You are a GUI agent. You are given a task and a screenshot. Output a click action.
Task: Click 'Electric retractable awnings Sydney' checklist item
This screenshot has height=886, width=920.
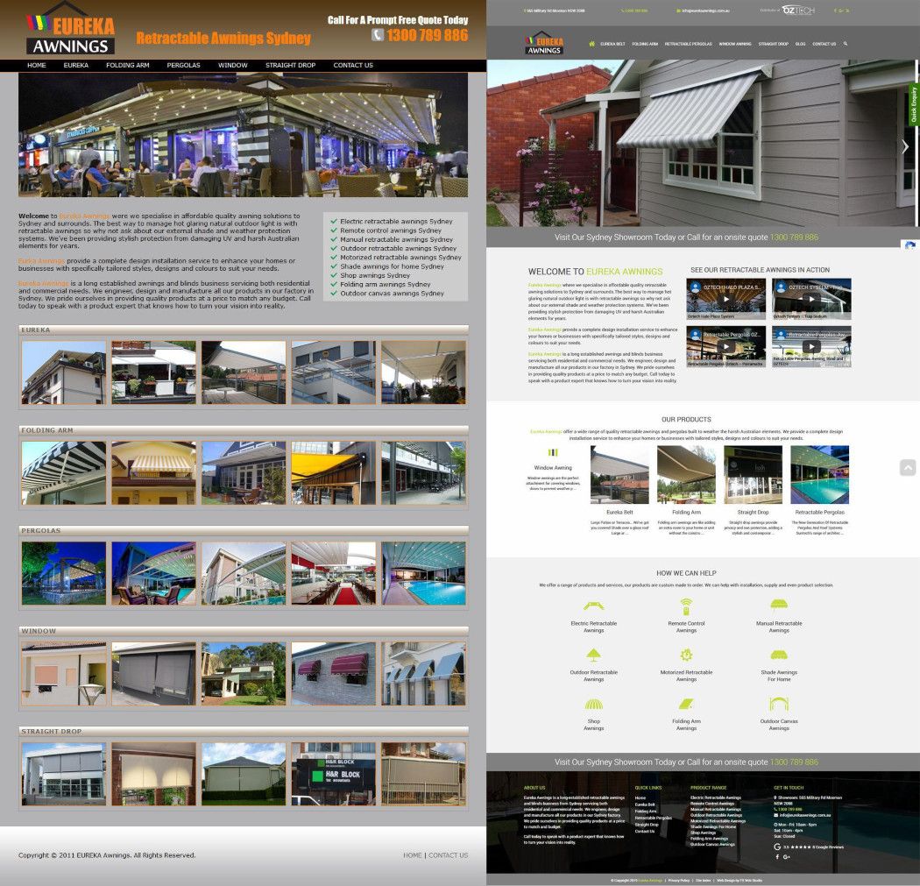(396, 221)
